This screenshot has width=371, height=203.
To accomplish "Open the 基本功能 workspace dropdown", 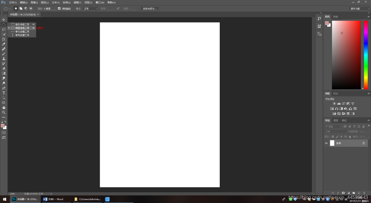I will coord(359,8).
